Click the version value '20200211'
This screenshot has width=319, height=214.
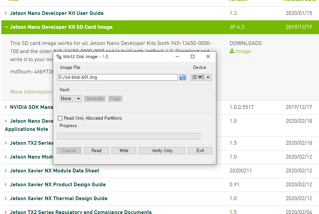click(x=241, y=171)
